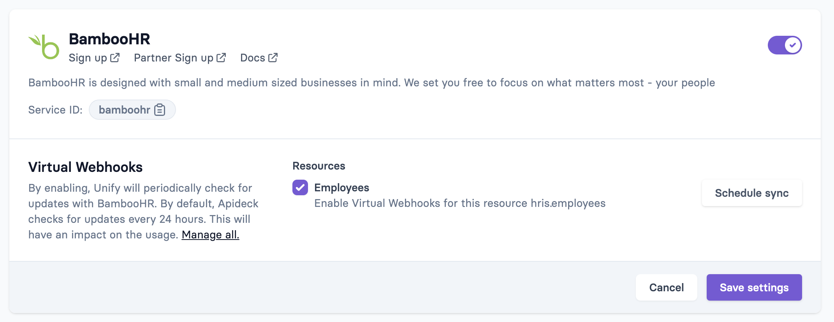The height and width of the screenshot is (322, 834).
Task: Click the BambooHR logo icon
Action: click(44, 47)
